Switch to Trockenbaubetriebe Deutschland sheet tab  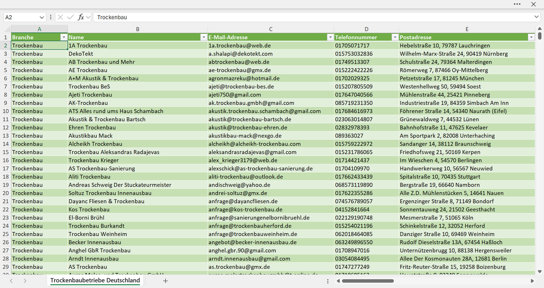95,280
